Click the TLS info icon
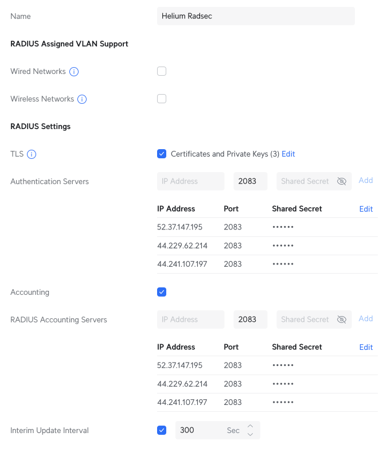The width and height of the screenshot is (387, 452). [x=32, y=154]
